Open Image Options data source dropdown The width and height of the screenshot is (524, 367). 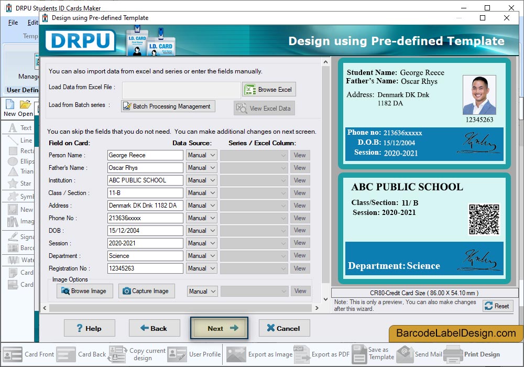202,292
